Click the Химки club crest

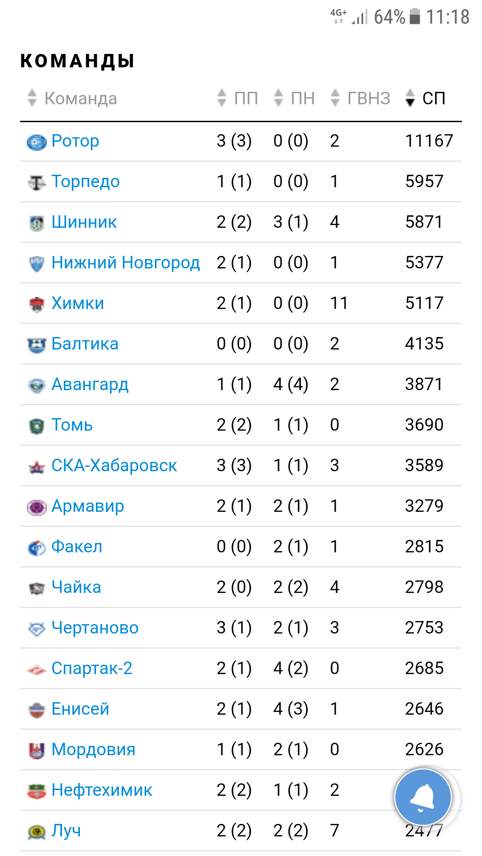click(x=37, y=304)
